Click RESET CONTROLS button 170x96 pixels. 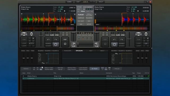88,7
